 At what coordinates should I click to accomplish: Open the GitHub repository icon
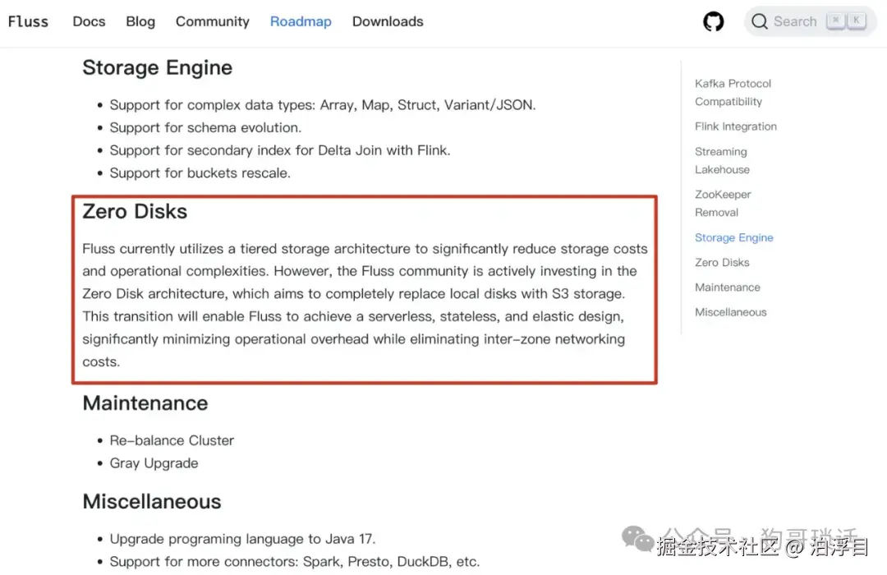tap(714, 21)
